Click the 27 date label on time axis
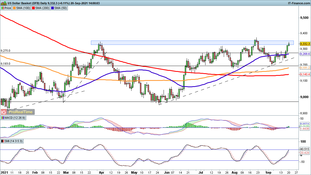The height and width of the screenshot is (175, 311). click(x=296, y=173)
